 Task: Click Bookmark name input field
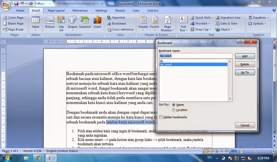tap(196, 56)
